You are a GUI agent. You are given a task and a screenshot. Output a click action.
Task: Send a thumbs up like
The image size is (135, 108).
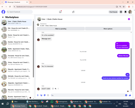point(130,95)
